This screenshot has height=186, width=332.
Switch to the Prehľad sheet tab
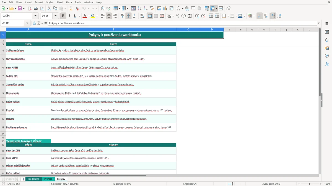point(48,179)
